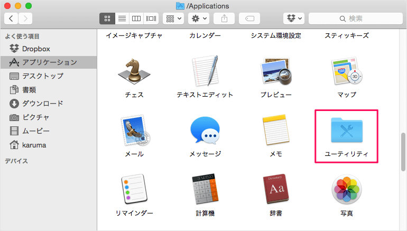This screenshot has width=407, height=231.
Task: Select アプリケーション in the sidebar
Action: point(49,62)
